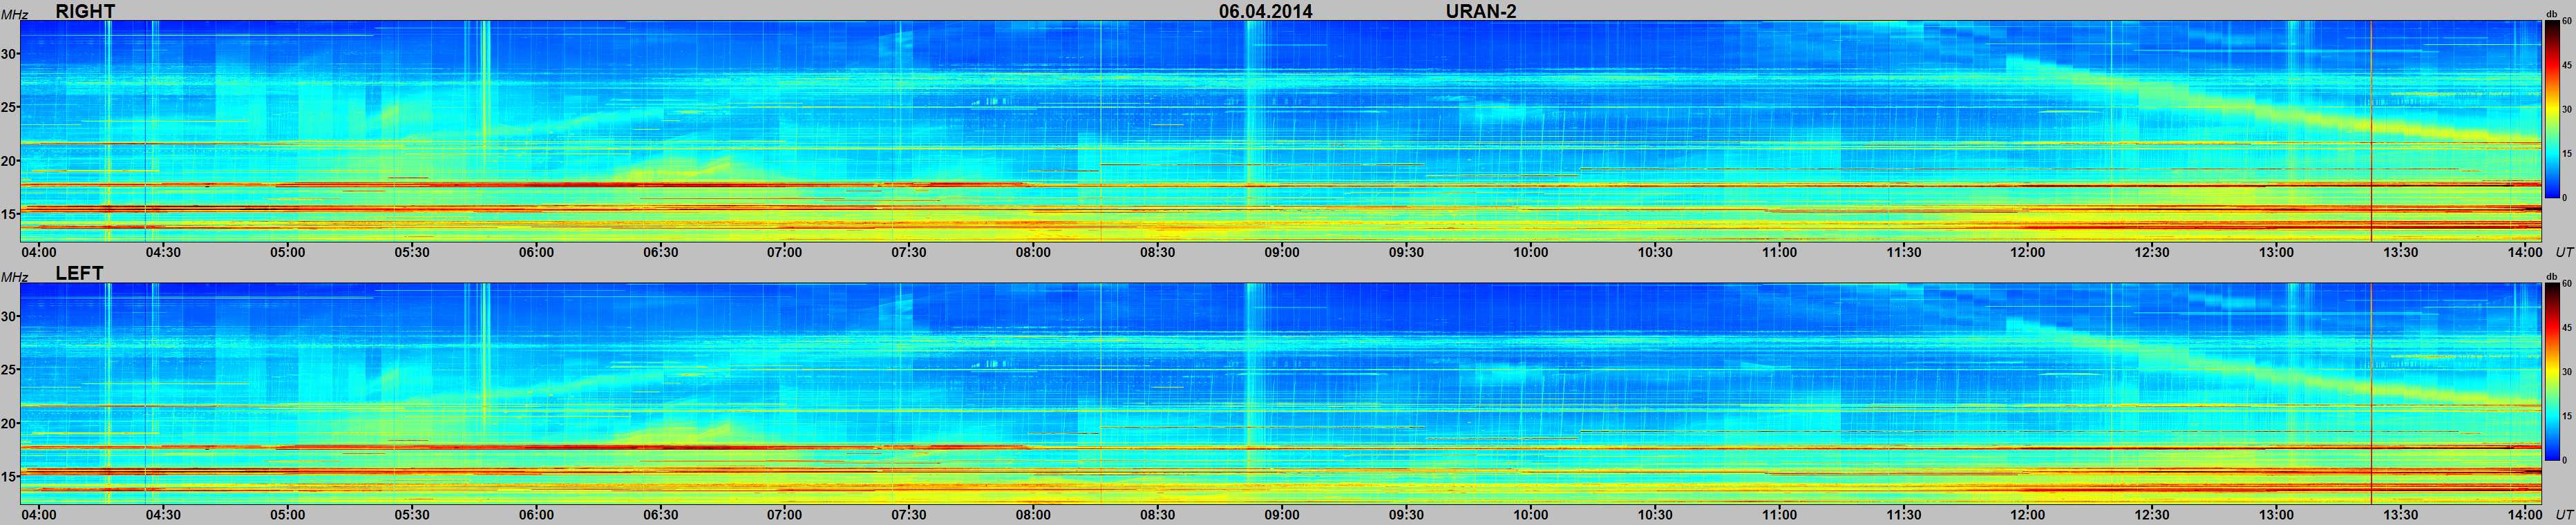2576x525 pixels.
Task: Click the 30 MHz tick on RIGHT panel
Action: pyautogui.click(x=10, y=54)
